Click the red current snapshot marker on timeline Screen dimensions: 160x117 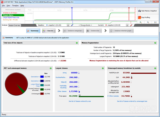tap(129, 8)
